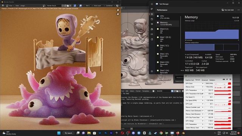Open Startup apps in Task Manager sidebar
Image resolution: width=242 pixels, height=136 pixels.
152,24
